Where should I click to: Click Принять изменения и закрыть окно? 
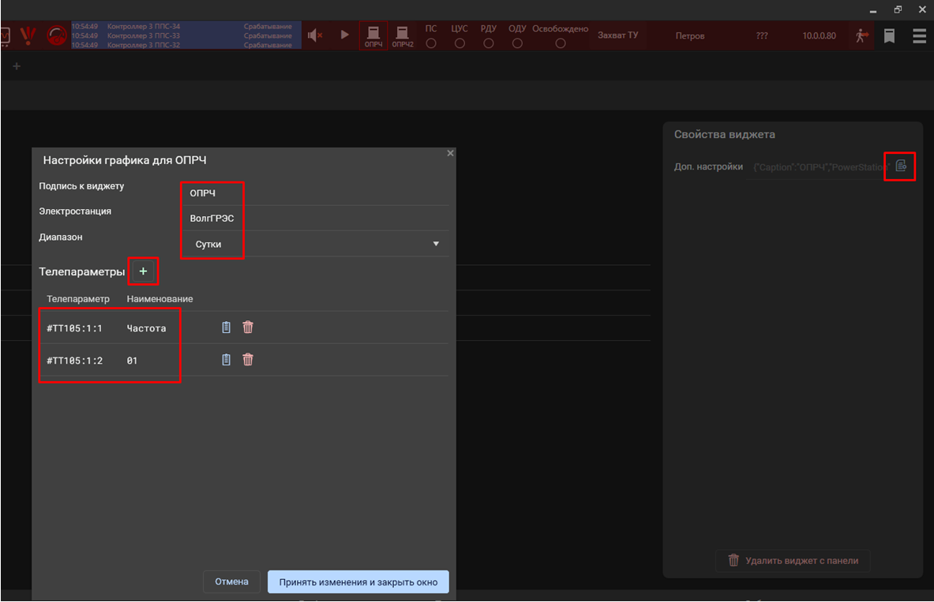click(x=358, y=582)
